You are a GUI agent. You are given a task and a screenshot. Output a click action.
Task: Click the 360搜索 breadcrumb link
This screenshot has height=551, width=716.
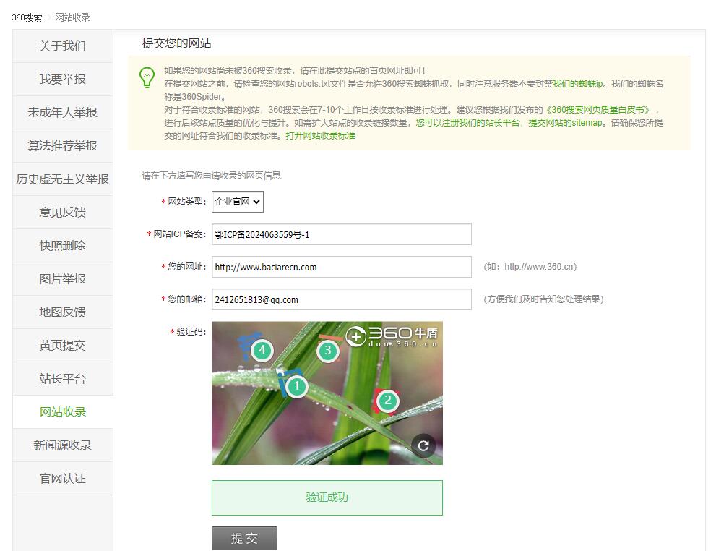[x=27, y=17]
